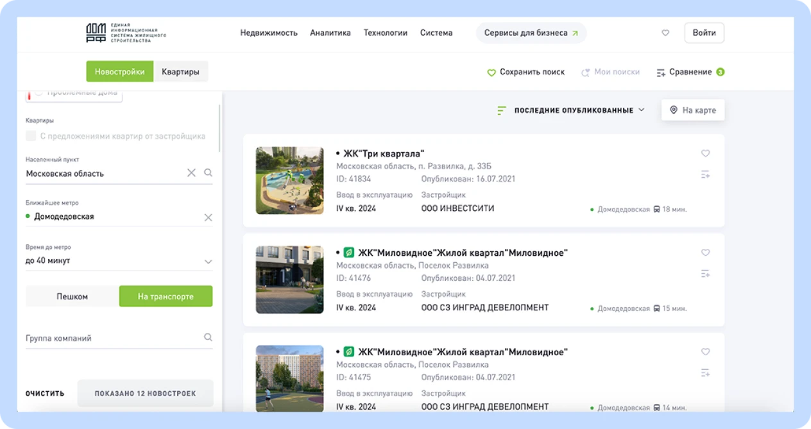Add ЖК Три квартала to comparison list
Image resolution: width=811 pixels, height=429 pixels.
[705, 174]
